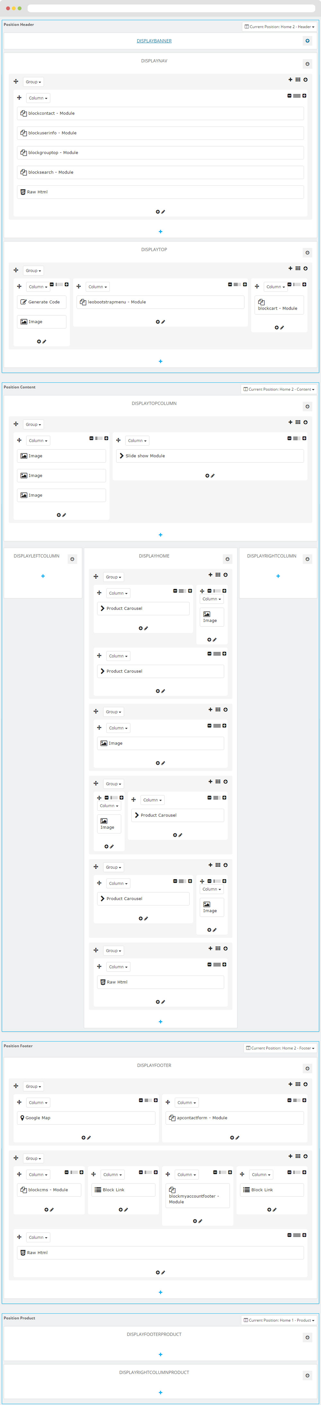
Task: Click grid columns icon in DISPLAYNAV group
Action: coord(298,80)
